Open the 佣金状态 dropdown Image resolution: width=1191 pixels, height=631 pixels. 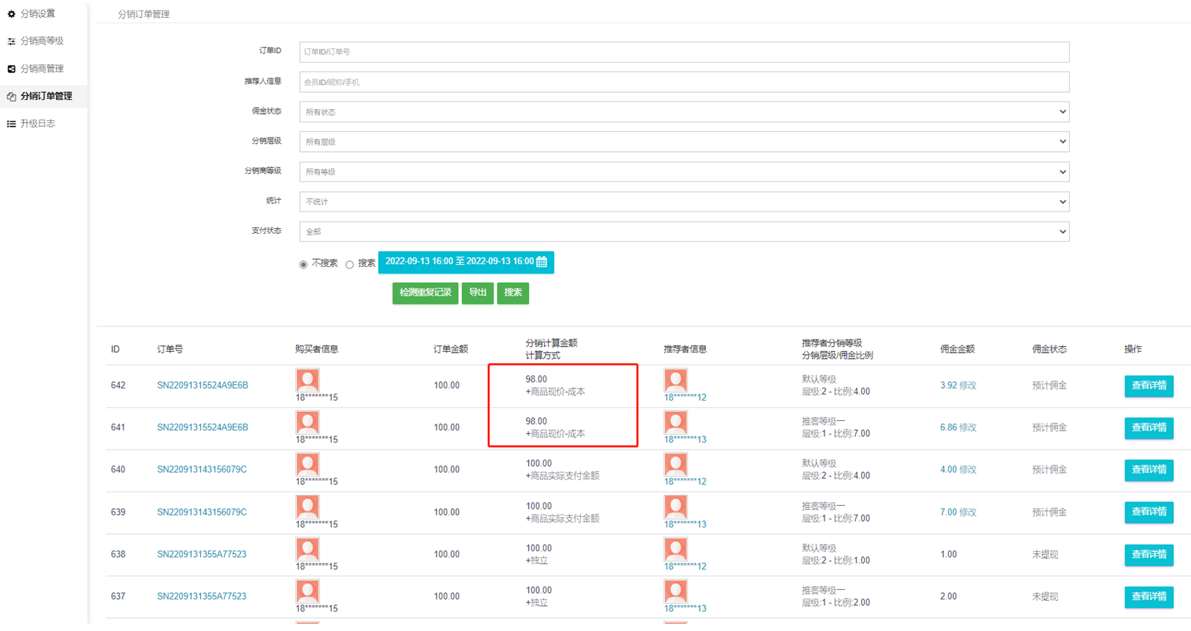coord(684,112)
